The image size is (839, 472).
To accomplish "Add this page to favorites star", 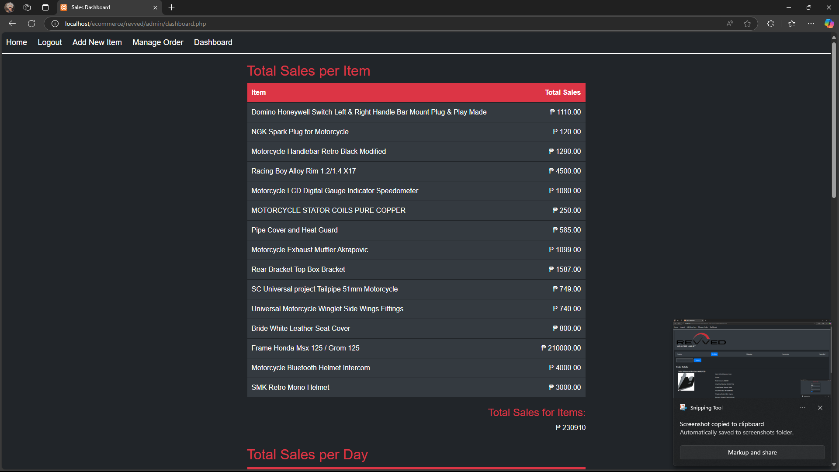I will (x=747, y=24).
